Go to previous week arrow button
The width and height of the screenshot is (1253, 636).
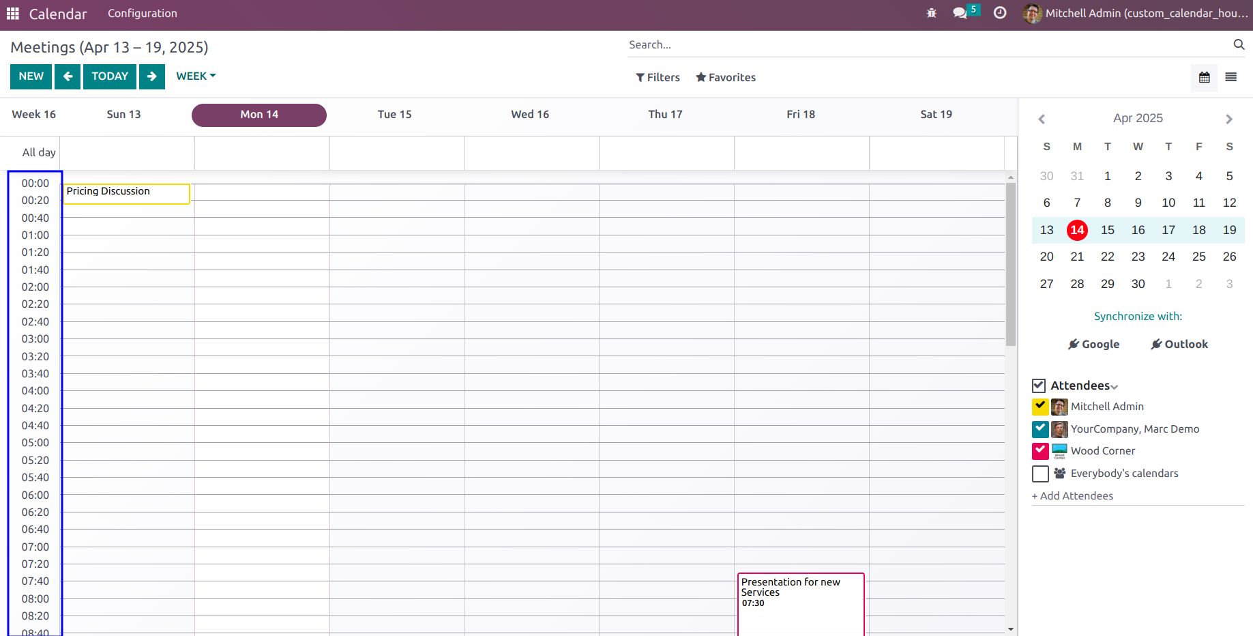coord(68,76)
